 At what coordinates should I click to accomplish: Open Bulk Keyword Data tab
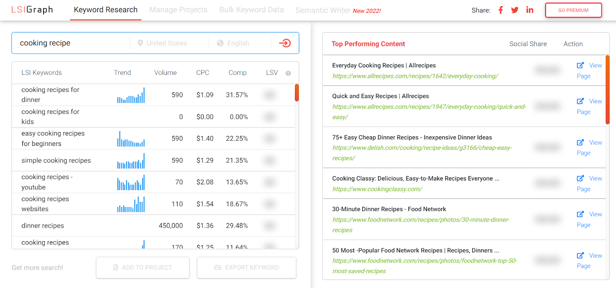tap(251, 10)
